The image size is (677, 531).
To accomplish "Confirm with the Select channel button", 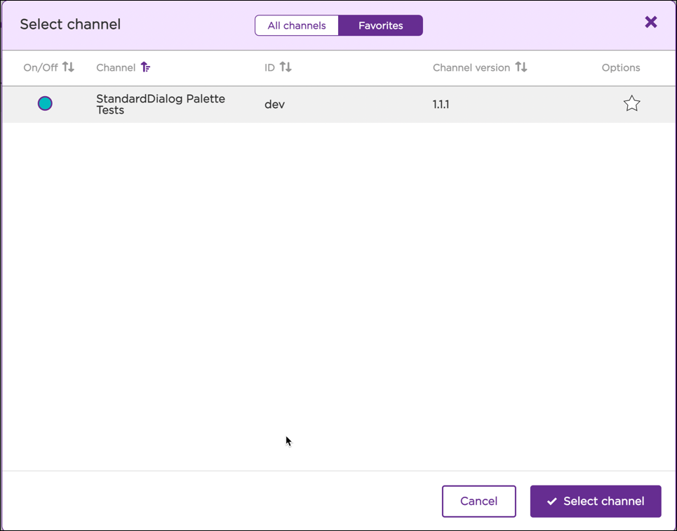I will pyautogui.click(x=596, y=501).
